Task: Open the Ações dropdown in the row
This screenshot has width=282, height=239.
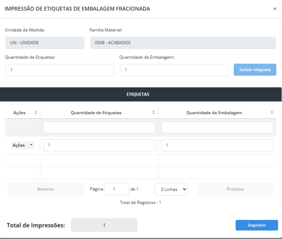Action: [x=22, y=145]
